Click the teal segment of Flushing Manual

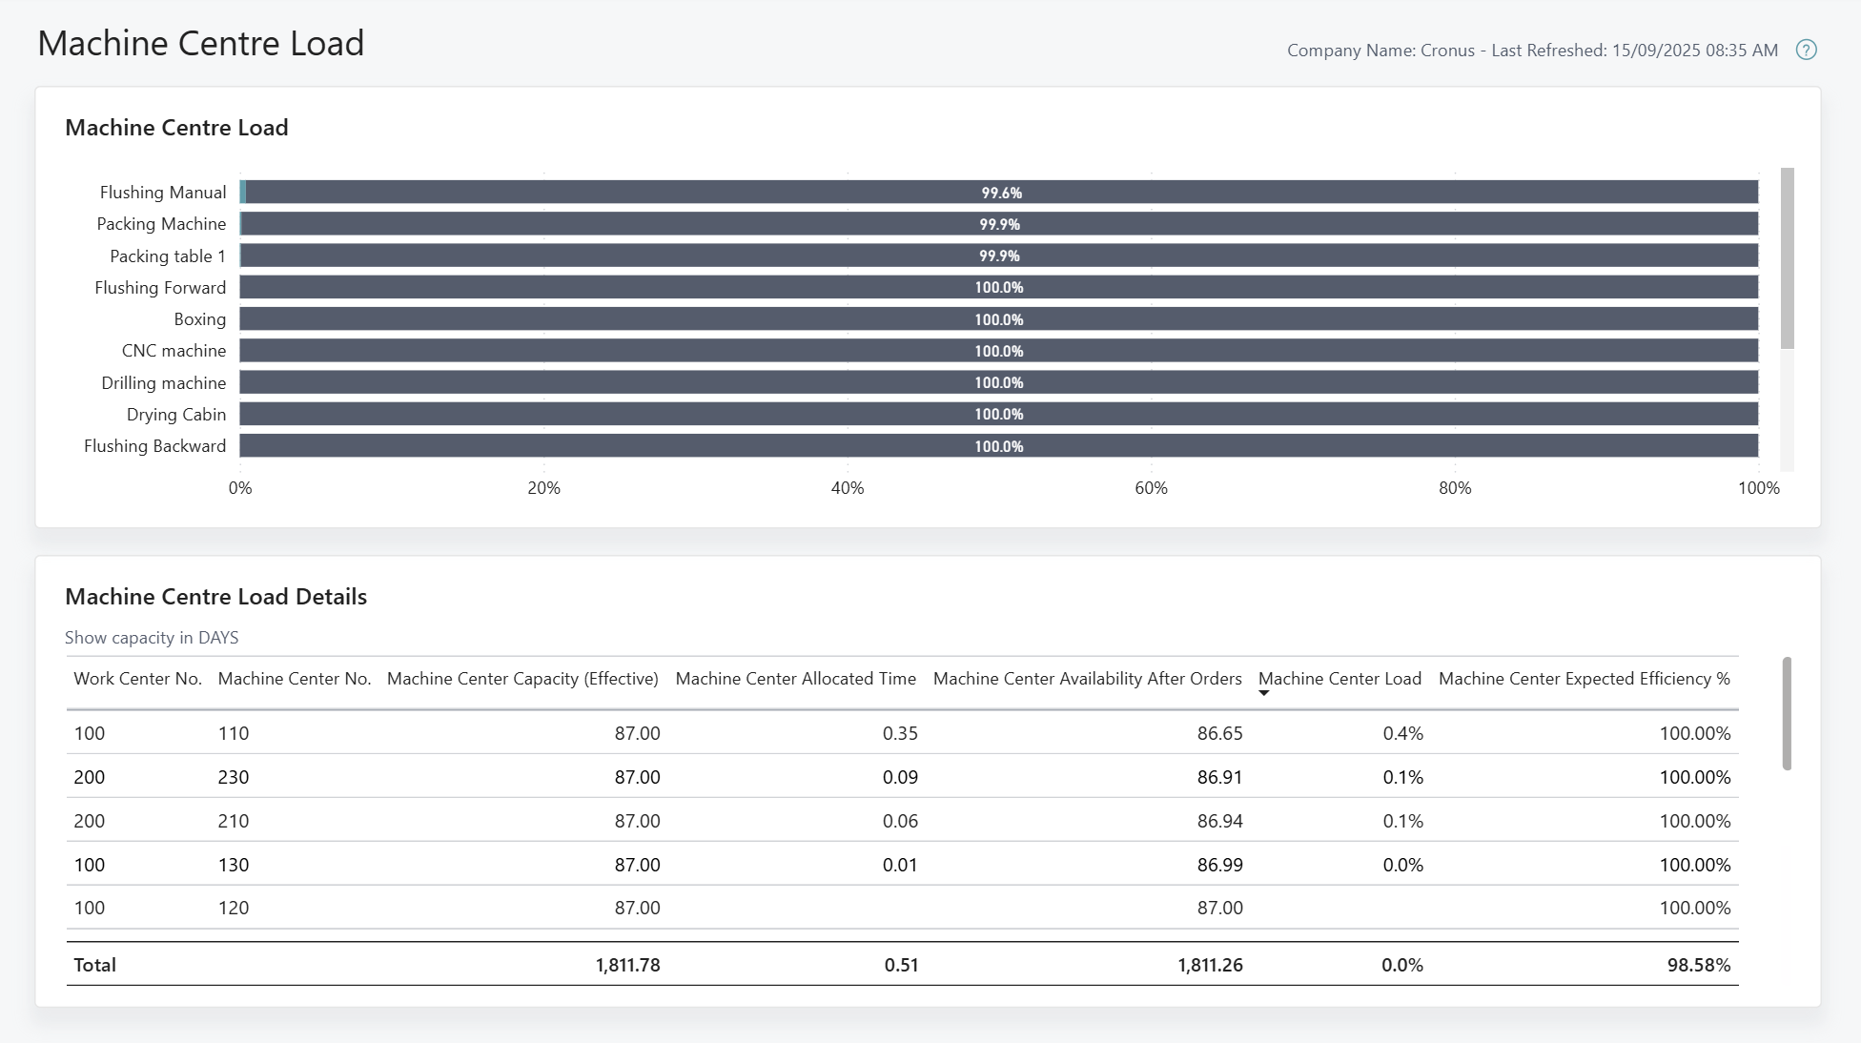pyautogui.click(x=243, y=193)
